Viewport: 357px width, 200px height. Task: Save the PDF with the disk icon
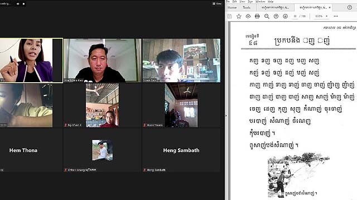[229, 16]
